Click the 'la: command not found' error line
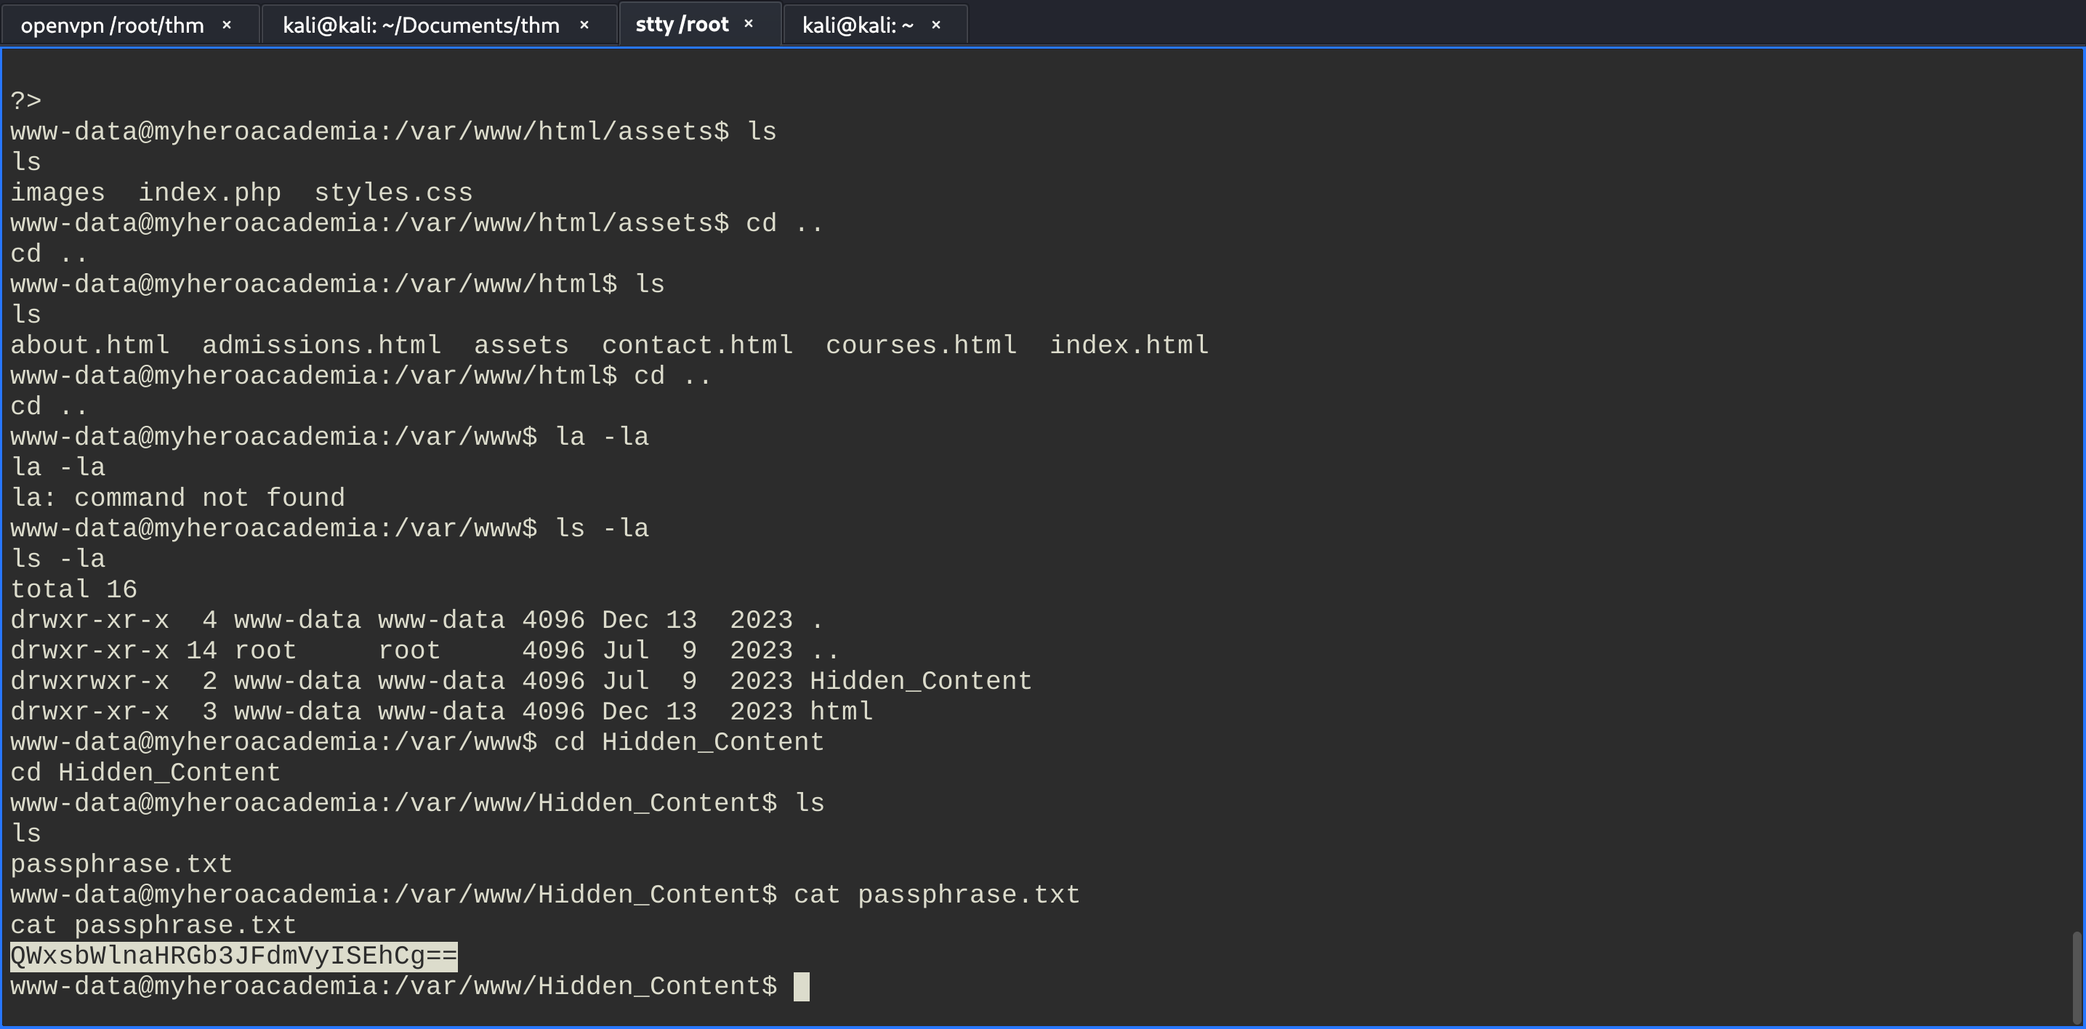 coord(178,498)
